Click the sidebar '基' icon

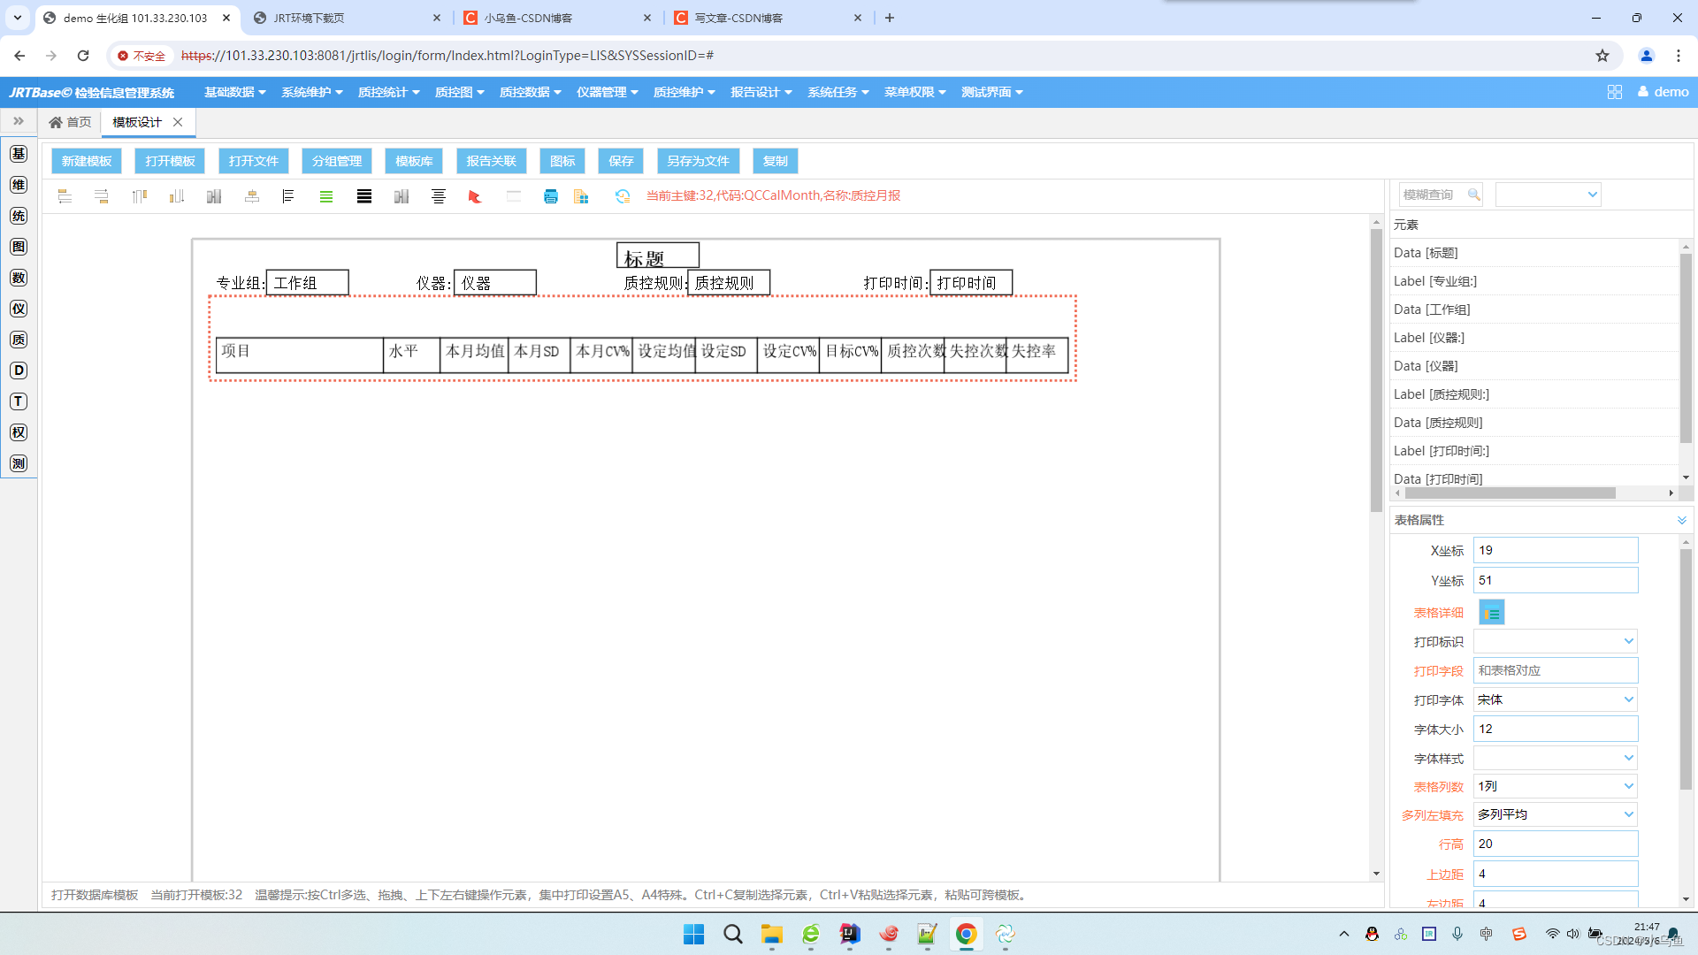(x=19, y=154)
